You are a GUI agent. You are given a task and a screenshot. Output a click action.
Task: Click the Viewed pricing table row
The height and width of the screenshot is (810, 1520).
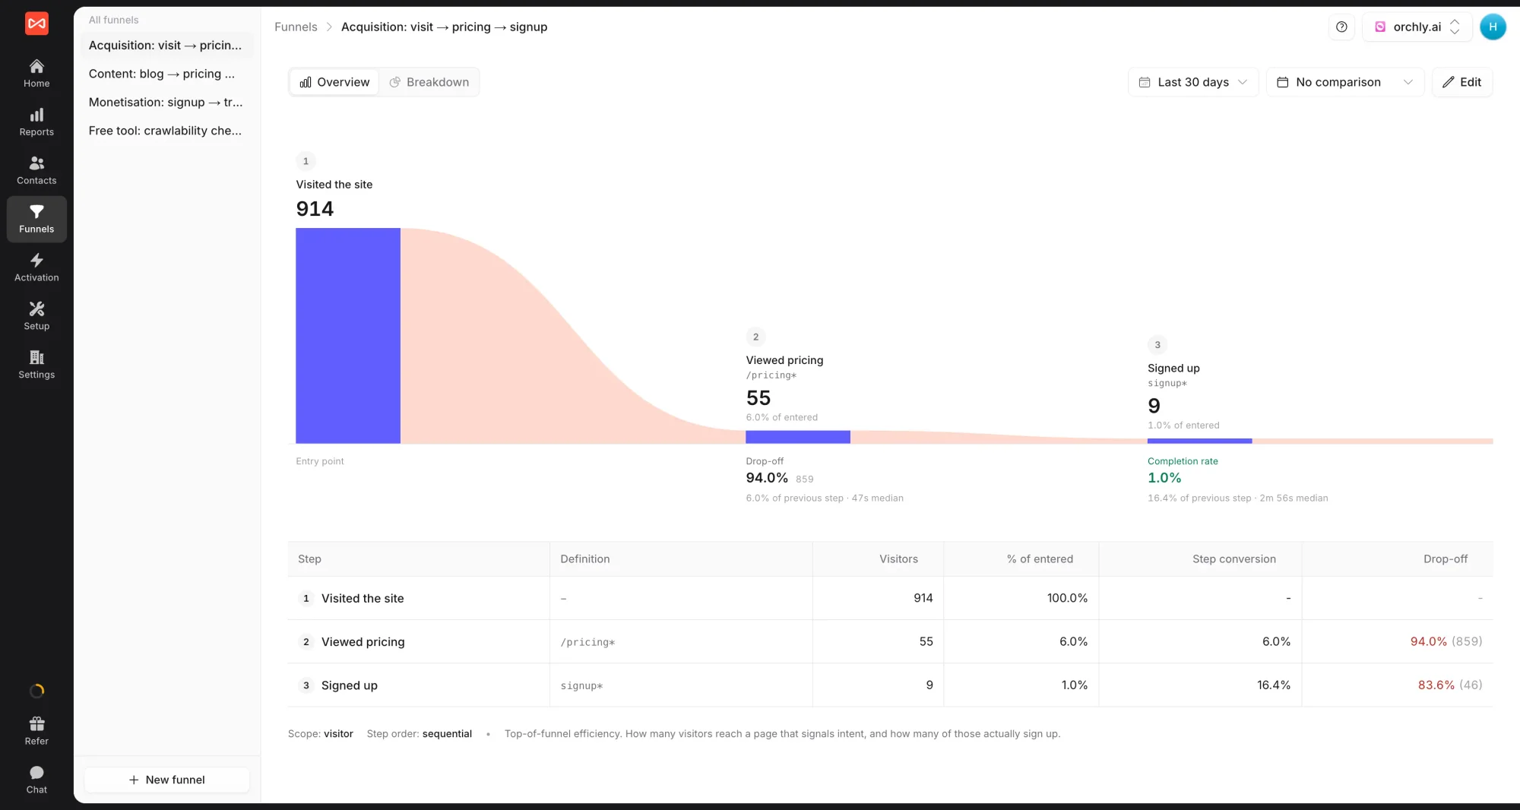[890, 642]
